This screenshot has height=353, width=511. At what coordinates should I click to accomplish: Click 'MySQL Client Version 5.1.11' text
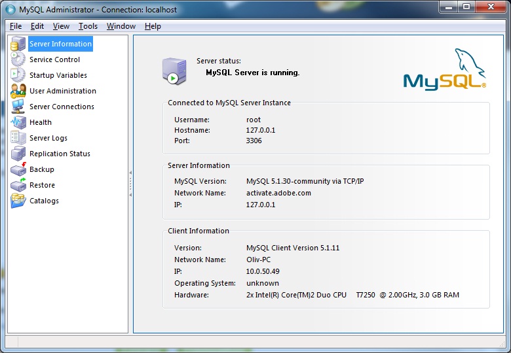coord(293,248)
